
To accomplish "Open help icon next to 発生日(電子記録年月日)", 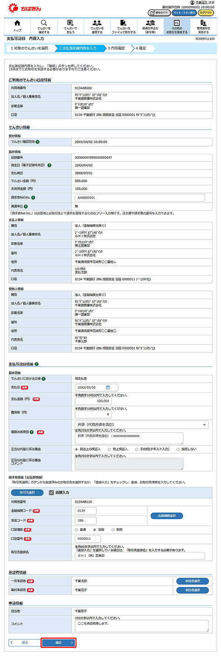I will (x=49, y=165).
